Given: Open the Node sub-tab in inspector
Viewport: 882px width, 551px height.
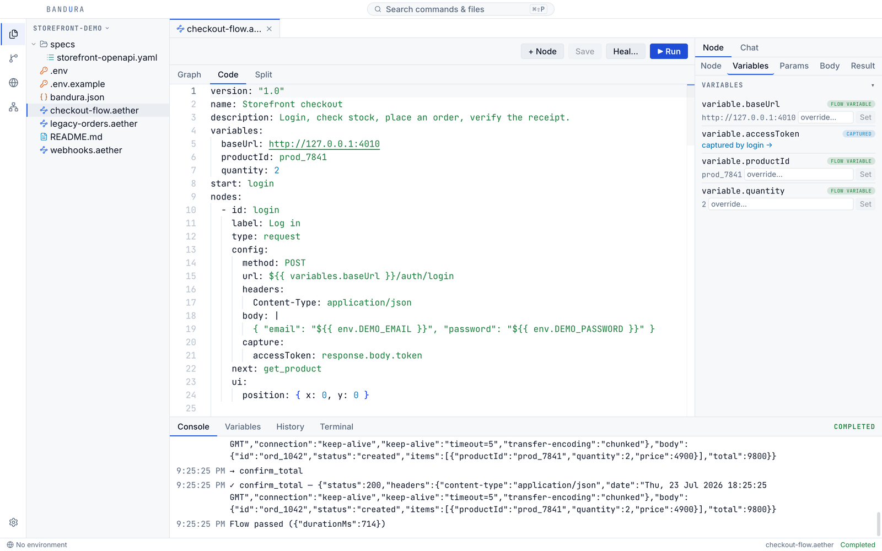Looking at the screenshot, I should (x=711, y=66).
